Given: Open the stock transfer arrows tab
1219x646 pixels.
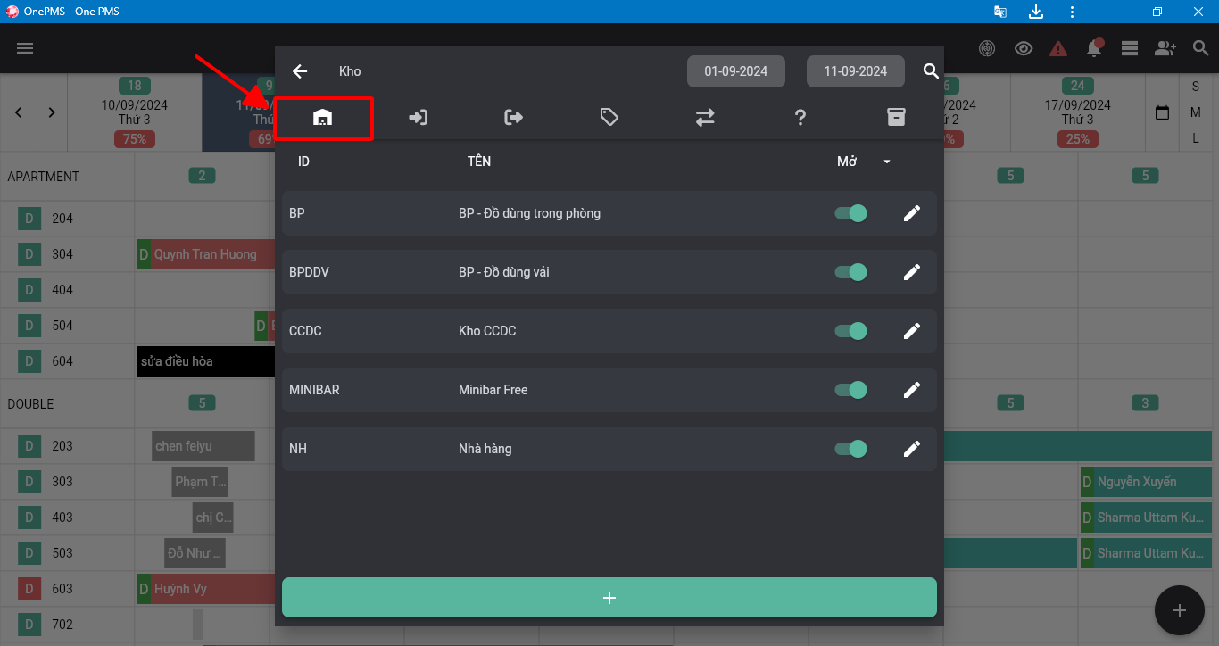Looking at the screenshot, I should coord(705,118).
